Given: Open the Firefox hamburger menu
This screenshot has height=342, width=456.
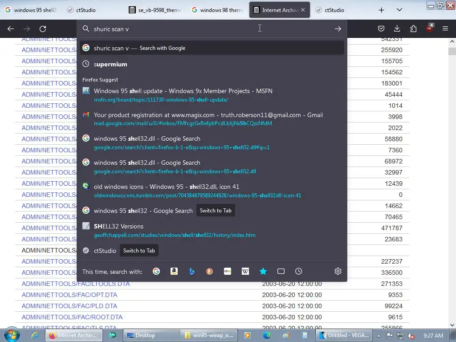Looking at the screenshot, I should 445,28.
